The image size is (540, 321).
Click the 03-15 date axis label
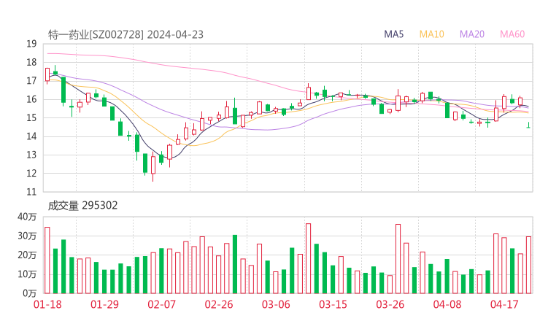[333, 304]
